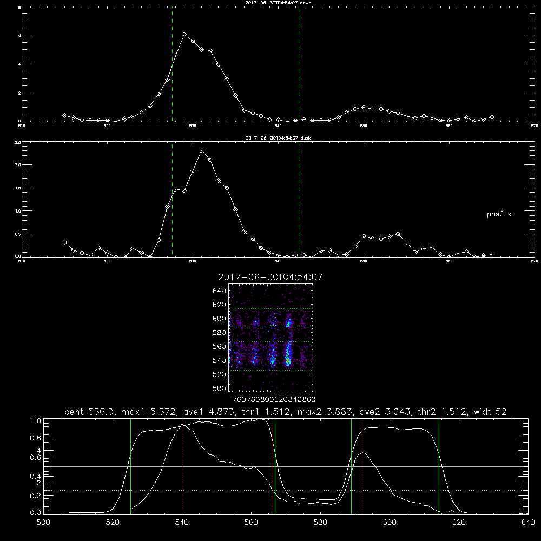Click the upper white horizontal line inside spectral image
541x541 pixels.
tap(271, 305)
